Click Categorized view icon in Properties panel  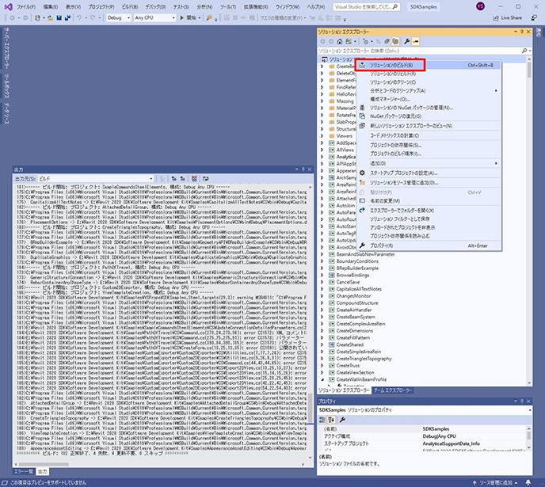click(322, 420)
